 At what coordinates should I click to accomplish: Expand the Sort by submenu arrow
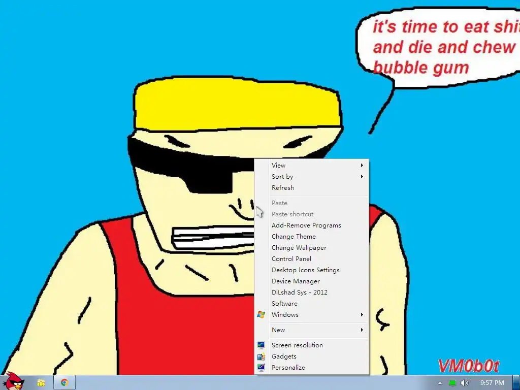pos(362,176)
